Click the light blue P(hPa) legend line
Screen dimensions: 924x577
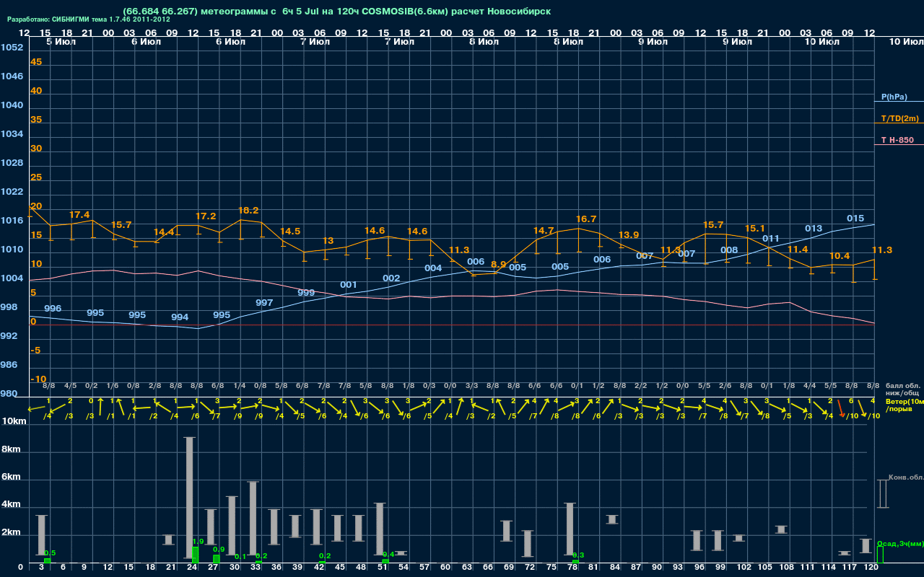[899, 102]
